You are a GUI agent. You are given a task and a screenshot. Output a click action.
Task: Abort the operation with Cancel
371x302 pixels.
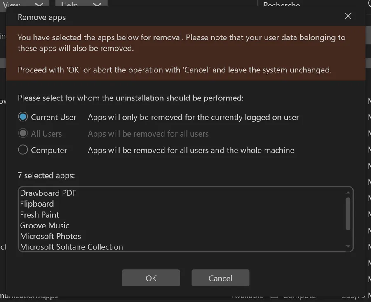(220, 278)
